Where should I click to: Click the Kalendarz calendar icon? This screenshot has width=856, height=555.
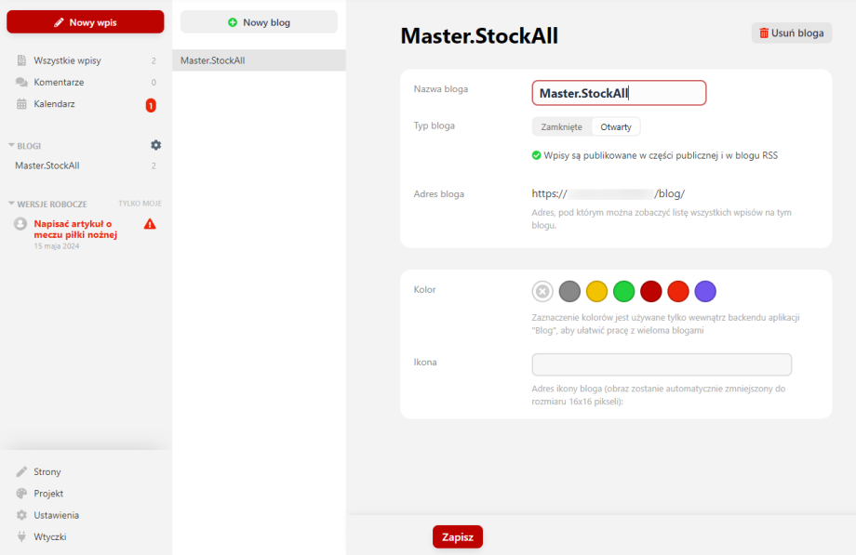[21, 104]
